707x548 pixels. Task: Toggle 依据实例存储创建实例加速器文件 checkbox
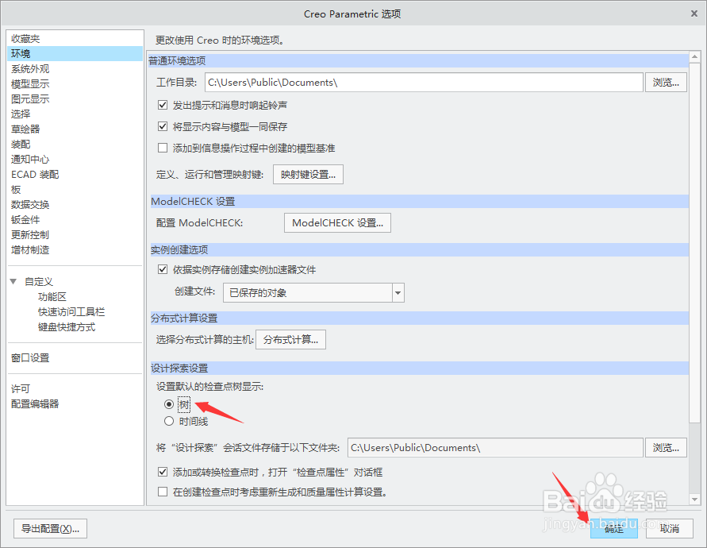point(163,269)
